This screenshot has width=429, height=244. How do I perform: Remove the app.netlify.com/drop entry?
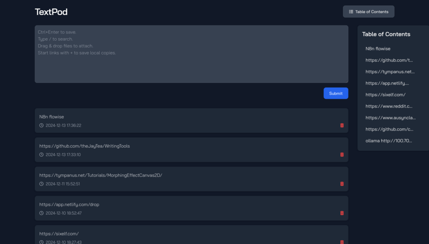pos(342,213)
